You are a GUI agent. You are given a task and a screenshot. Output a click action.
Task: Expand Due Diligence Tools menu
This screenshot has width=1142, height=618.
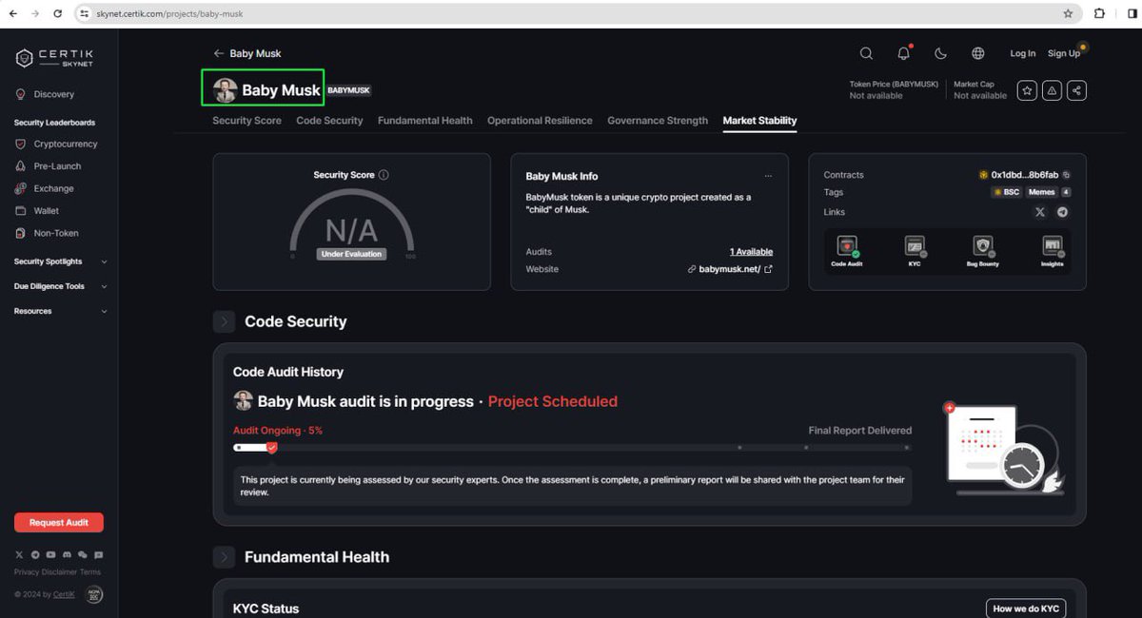pyautogui.click(x=59, y=286)
